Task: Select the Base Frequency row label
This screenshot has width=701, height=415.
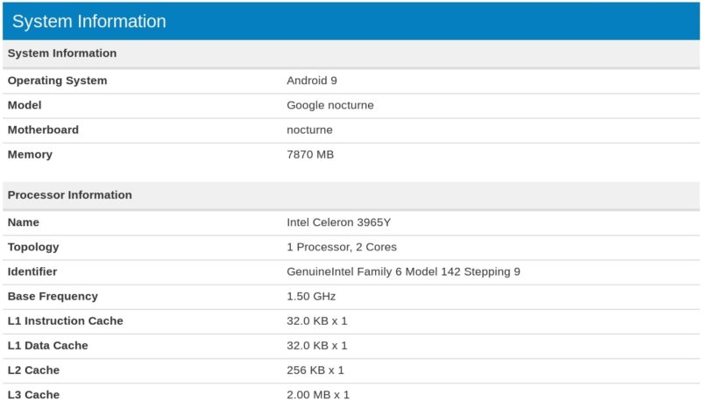Action: coord(53,297)
